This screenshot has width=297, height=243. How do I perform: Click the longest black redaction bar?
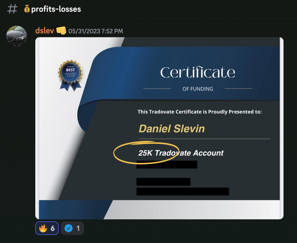[x=183, y=191]
